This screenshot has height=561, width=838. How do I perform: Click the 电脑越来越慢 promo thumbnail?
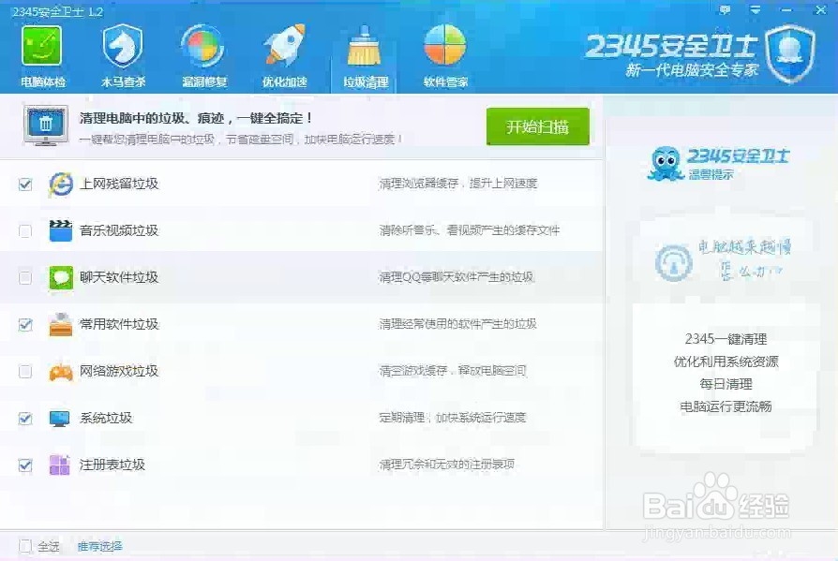724,260
